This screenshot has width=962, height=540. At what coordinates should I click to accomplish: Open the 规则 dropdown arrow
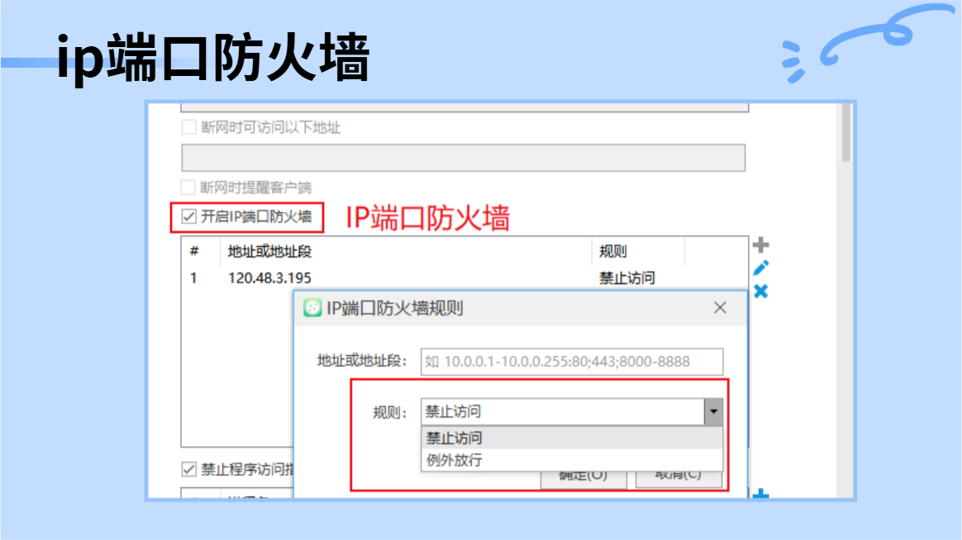tap(713, 412)
